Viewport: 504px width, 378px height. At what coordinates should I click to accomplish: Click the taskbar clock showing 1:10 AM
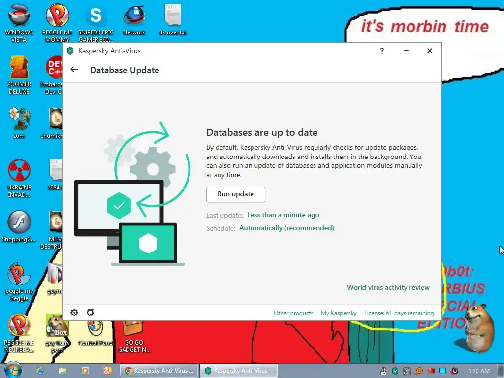(x=478, y=371)
